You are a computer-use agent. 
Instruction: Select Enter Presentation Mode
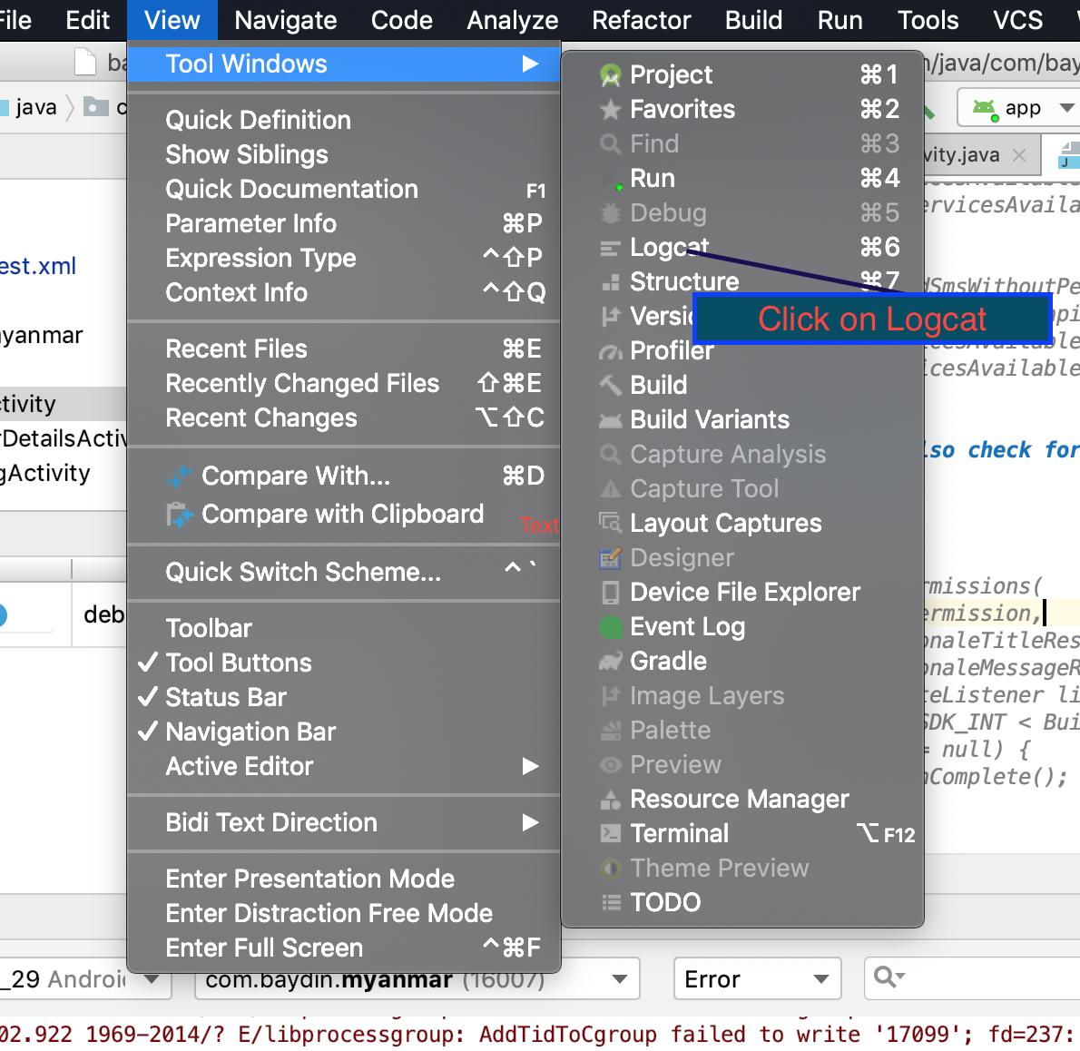[309, 879]
